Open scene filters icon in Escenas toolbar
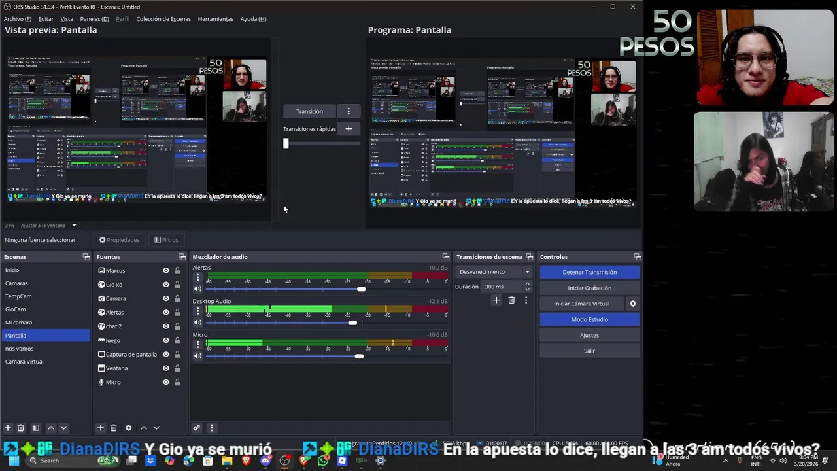Image resolution: width=837 pixels, height=471 pixels. click(36, 428)
